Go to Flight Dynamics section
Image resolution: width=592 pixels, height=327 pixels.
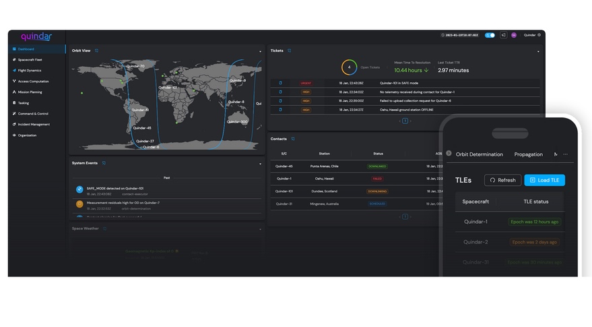click(30, 70)
